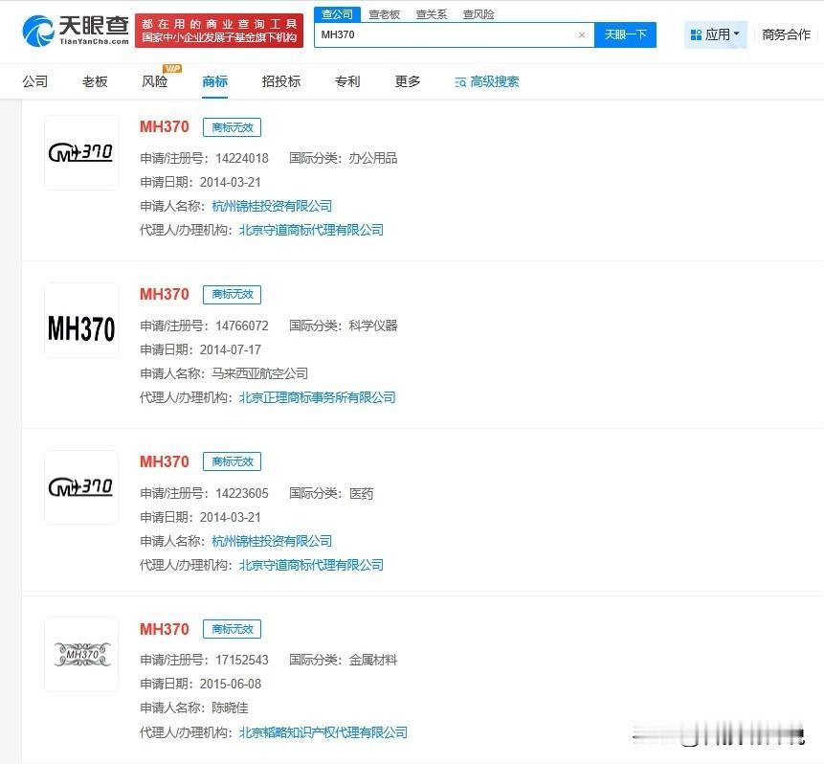
Task: Select registration number 14224018
Action: (242, 158)
